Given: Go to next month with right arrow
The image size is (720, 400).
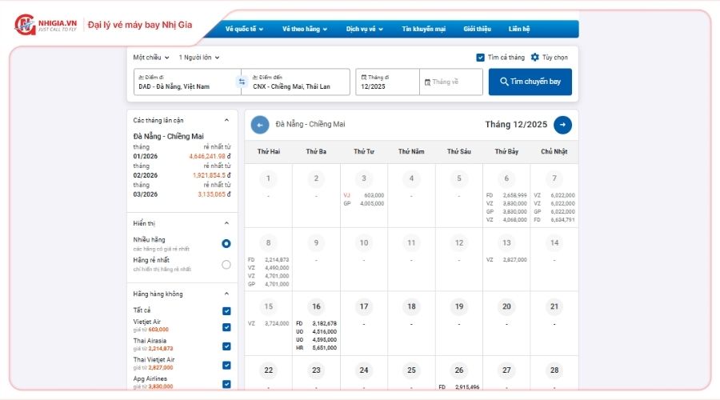Looking at the screenshot, I should pos(562,125).
